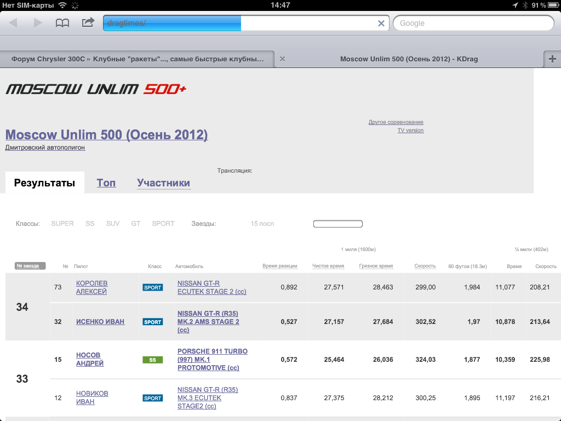The width and height of the screenshot is (561, 421).
Task: Switch to the Участники tab
Action: 163,183
